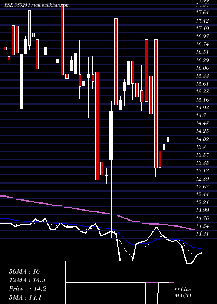Select the 11.54 axis value
The image size is (217, 304).
tap(202, 226)
